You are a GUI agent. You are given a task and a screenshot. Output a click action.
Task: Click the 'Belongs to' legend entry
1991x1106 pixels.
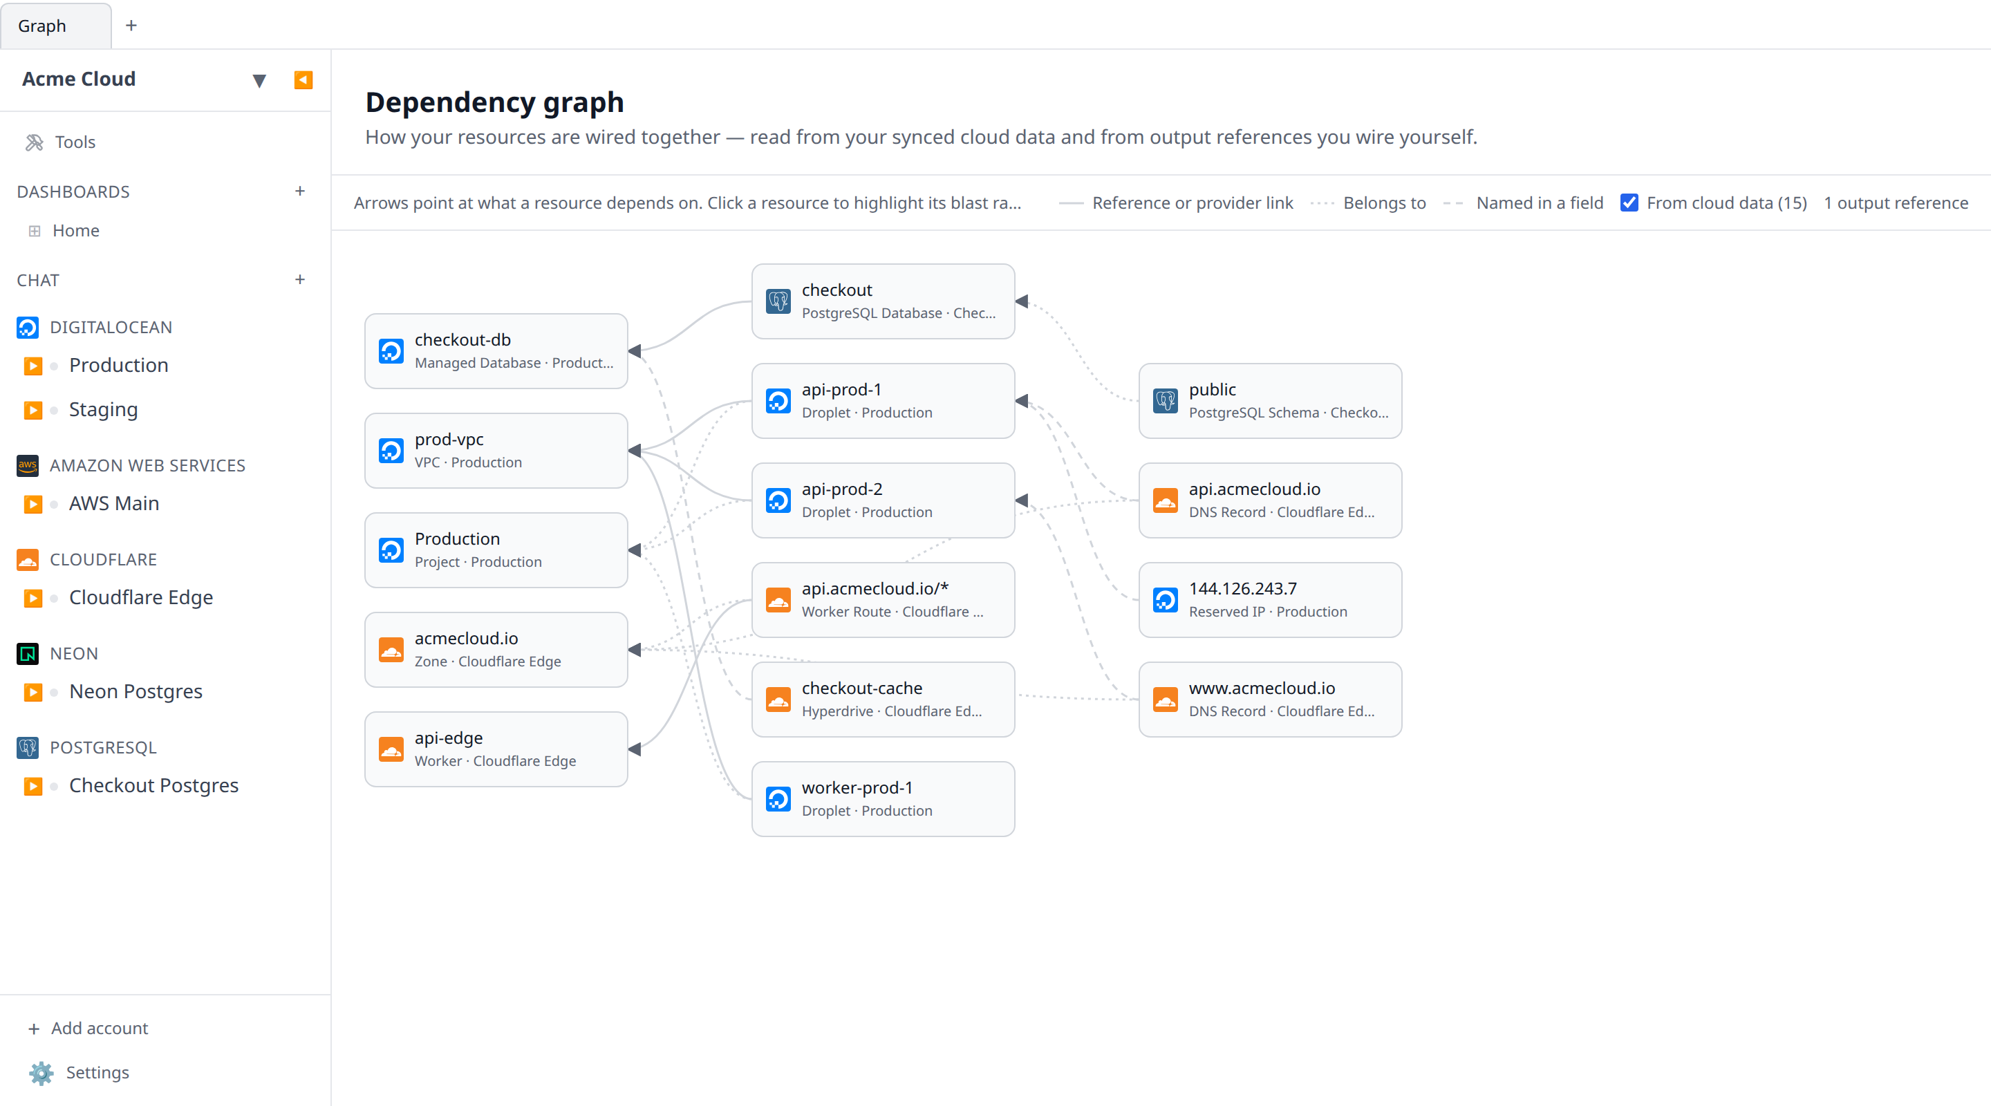1368,203
